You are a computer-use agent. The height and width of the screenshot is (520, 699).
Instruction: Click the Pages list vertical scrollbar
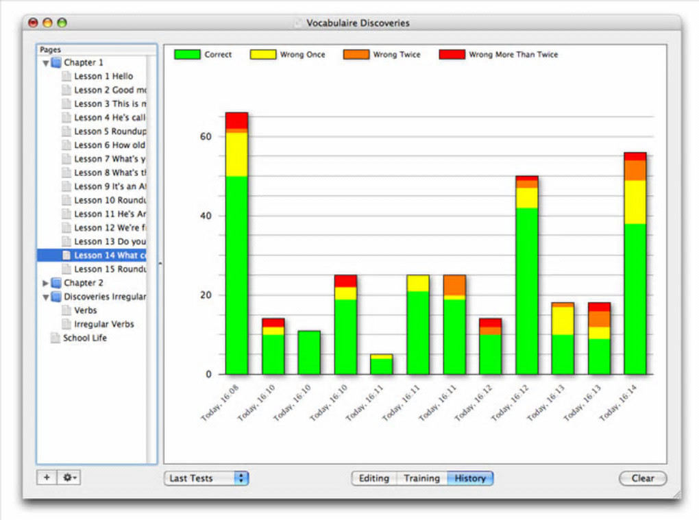point(151,258)
